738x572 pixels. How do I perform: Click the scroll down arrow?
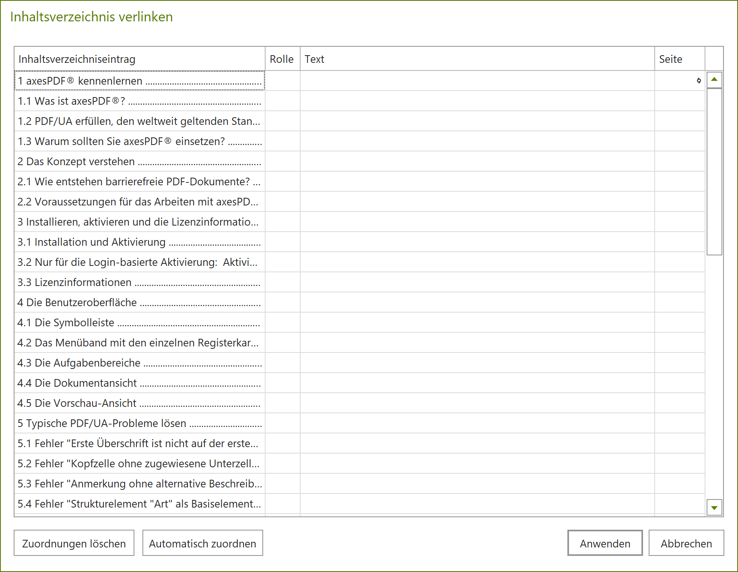tap(714, 508)
